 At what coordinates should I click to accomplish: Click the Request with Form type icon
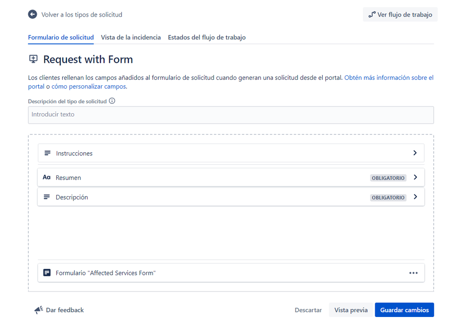tap(33, 59)
